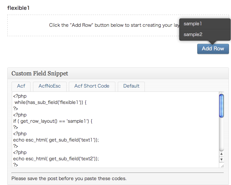
Task: Choose the sample2 layout from popup
Action: 205,35
